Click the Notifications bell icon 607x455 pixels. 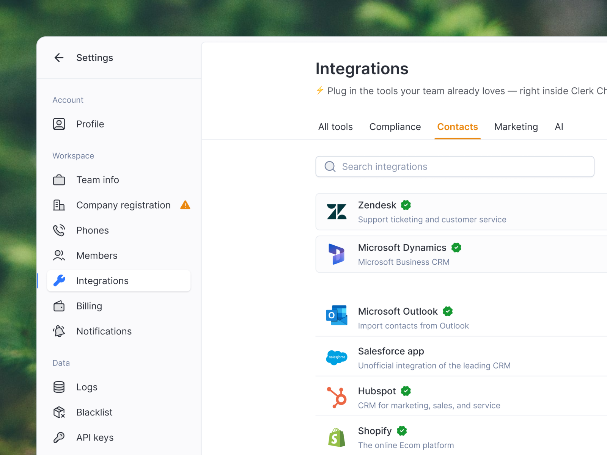59,331
